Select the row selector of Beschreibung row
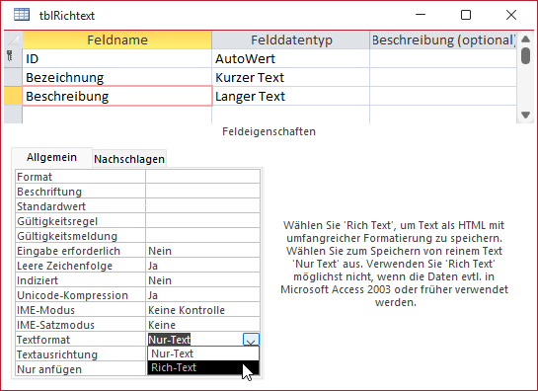 (13, 96)
